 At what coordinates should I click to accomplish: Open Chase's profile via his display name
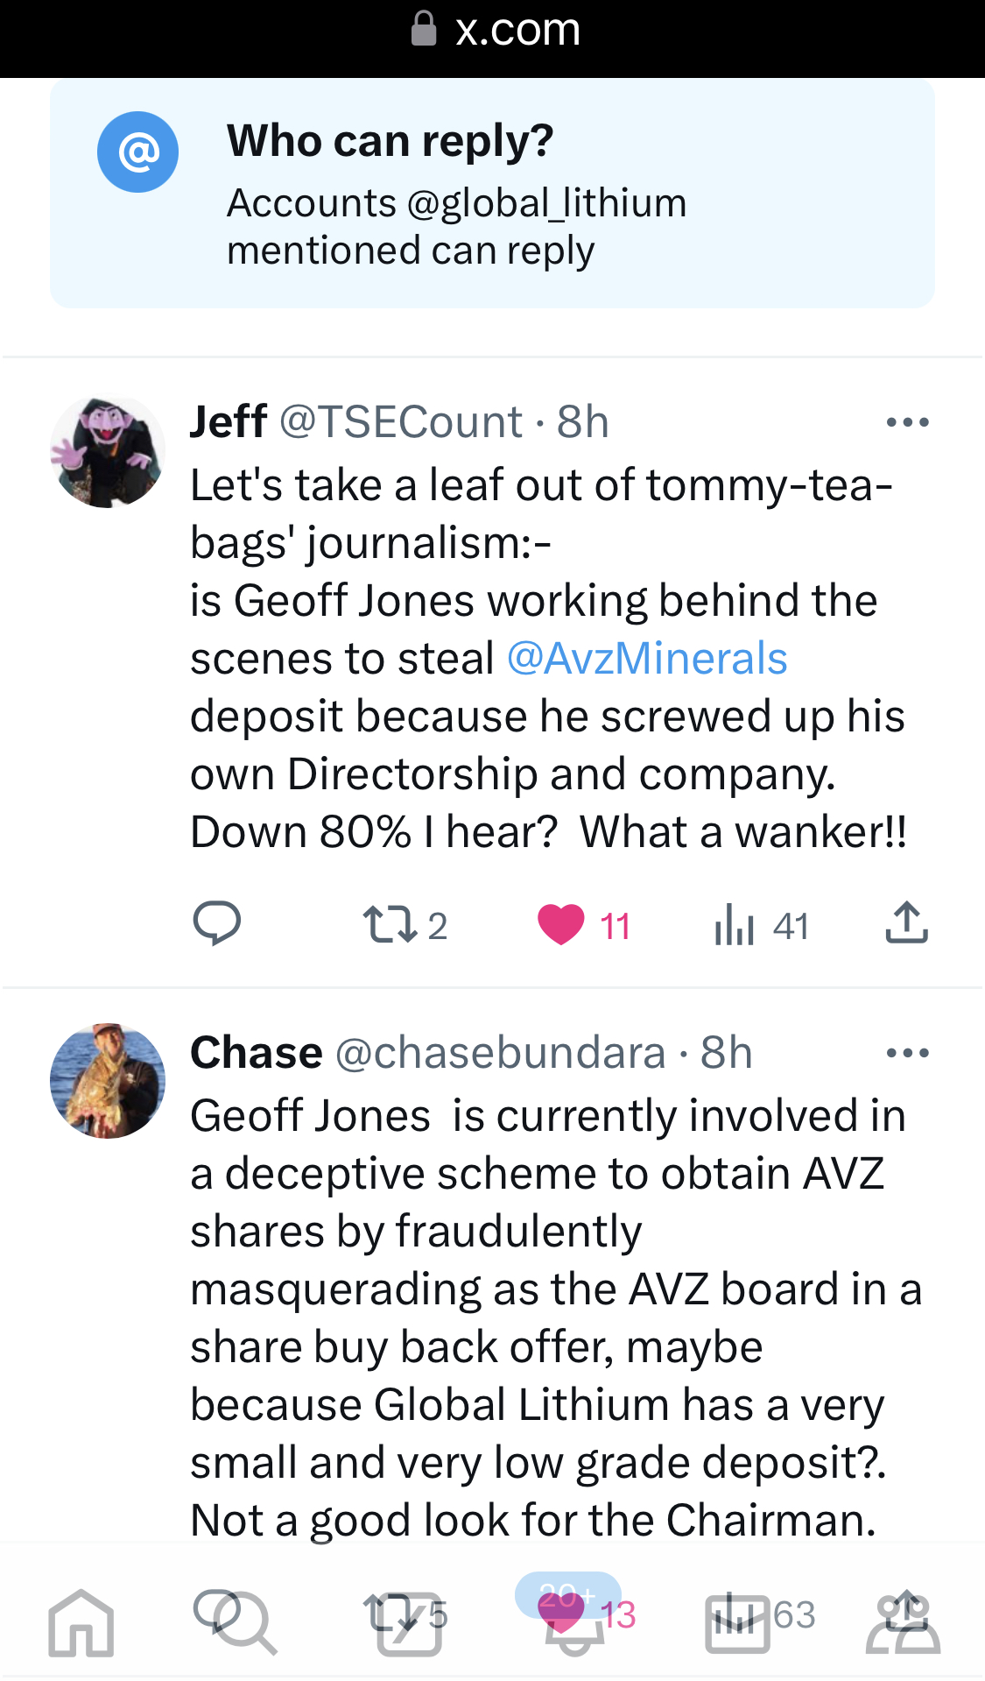[257, 1053]
